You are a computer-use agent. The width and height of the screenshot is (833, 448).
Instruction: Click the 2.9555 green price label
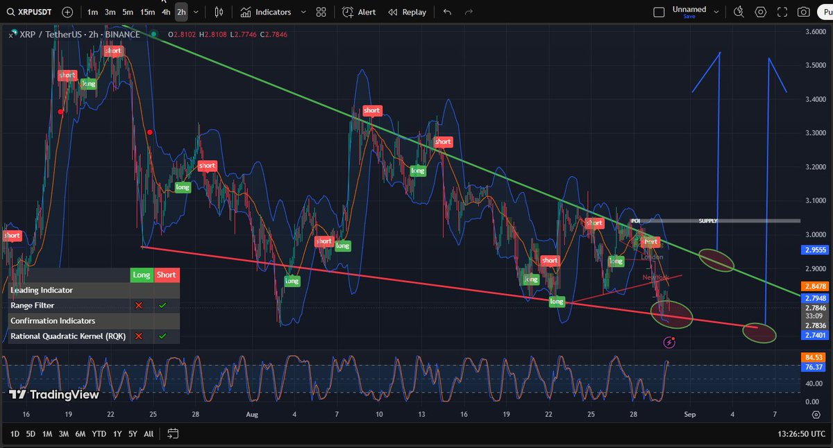[x=815, y=250]
